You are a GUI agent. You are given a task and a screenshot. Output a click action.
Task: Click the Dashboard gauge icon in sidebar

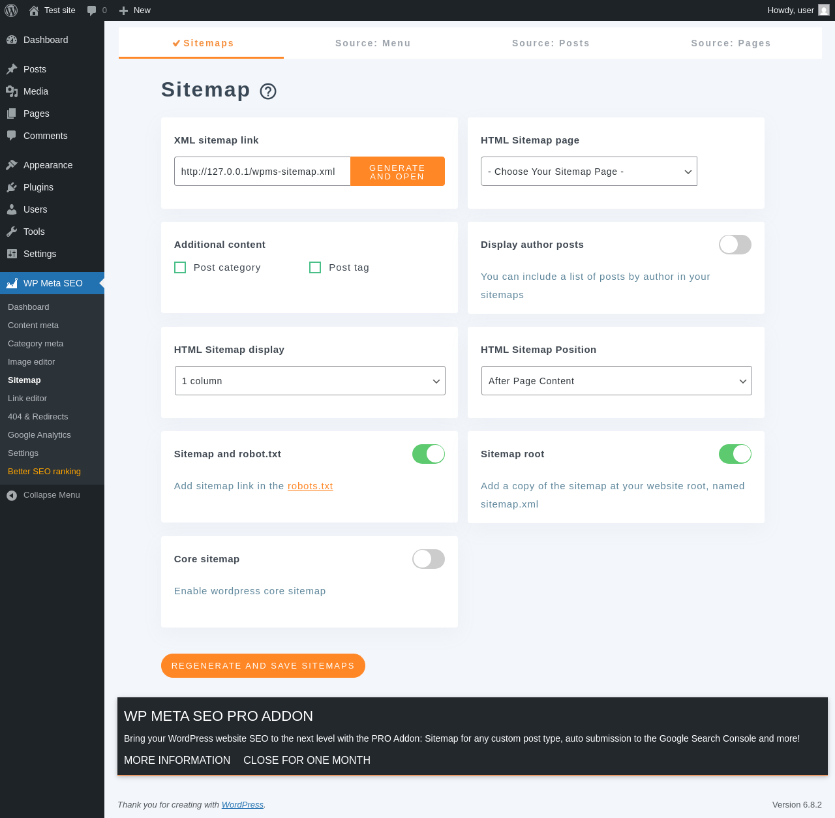pyautogui.click(x=12, y=40)
